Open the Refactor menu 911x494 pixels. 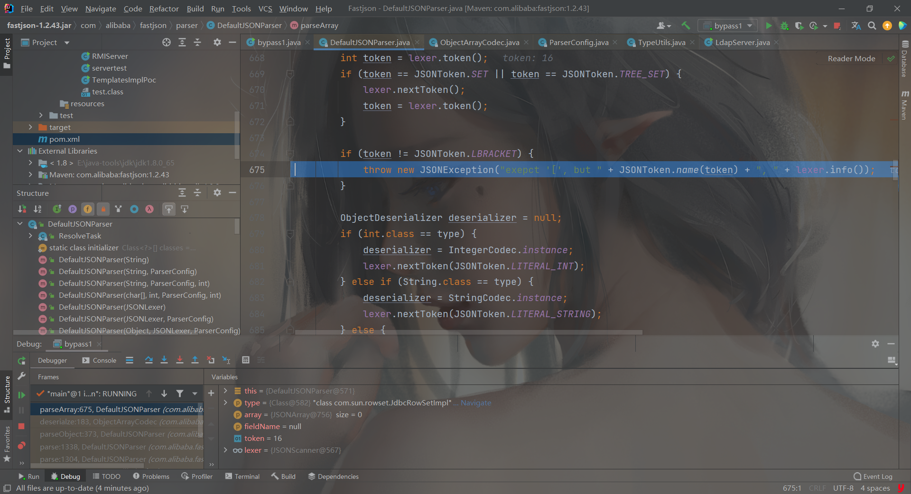pos(164,9)
